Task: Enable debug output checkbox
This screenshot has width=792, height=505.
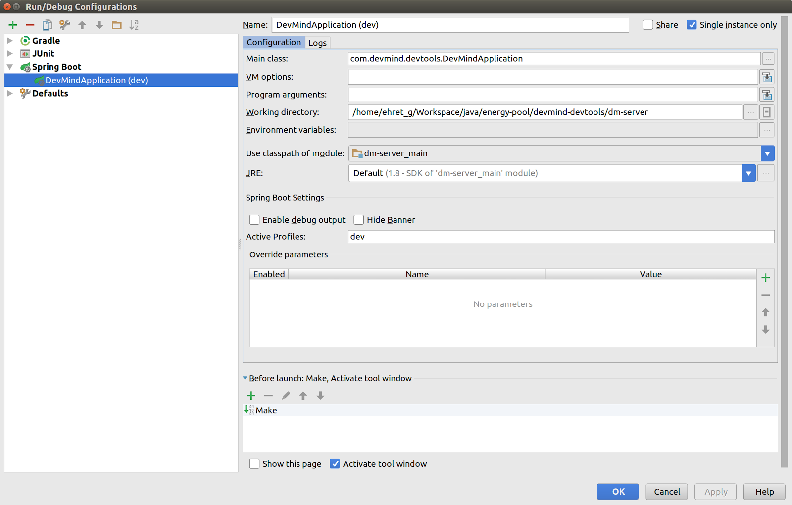Action: pos(254,220)
